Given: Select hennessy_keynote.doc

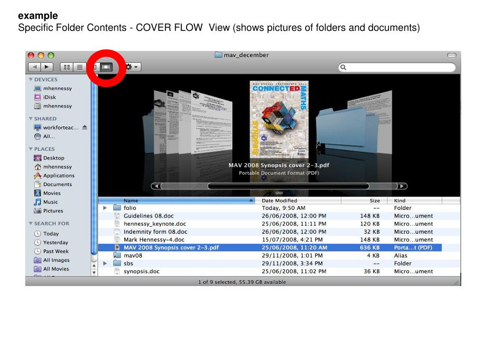Looking at the screenshot, I should (279, 224).
